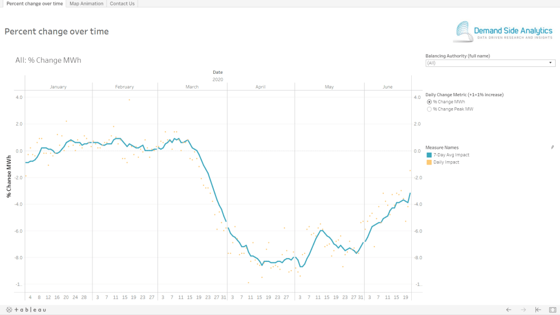This screenshot has width=560, height=315.
Task: Open Demand Side Analytics logo
Action: click(x=503, y=32)
